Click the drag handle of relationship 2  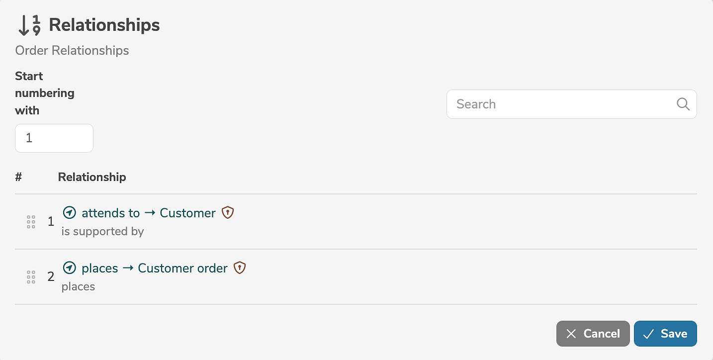coord(31,277)
